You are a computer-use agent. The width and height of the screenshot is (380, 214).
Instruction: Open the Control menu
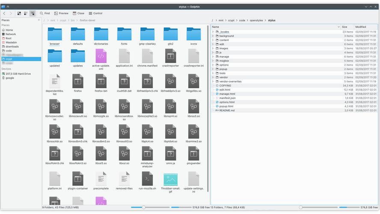coord(95,13)
